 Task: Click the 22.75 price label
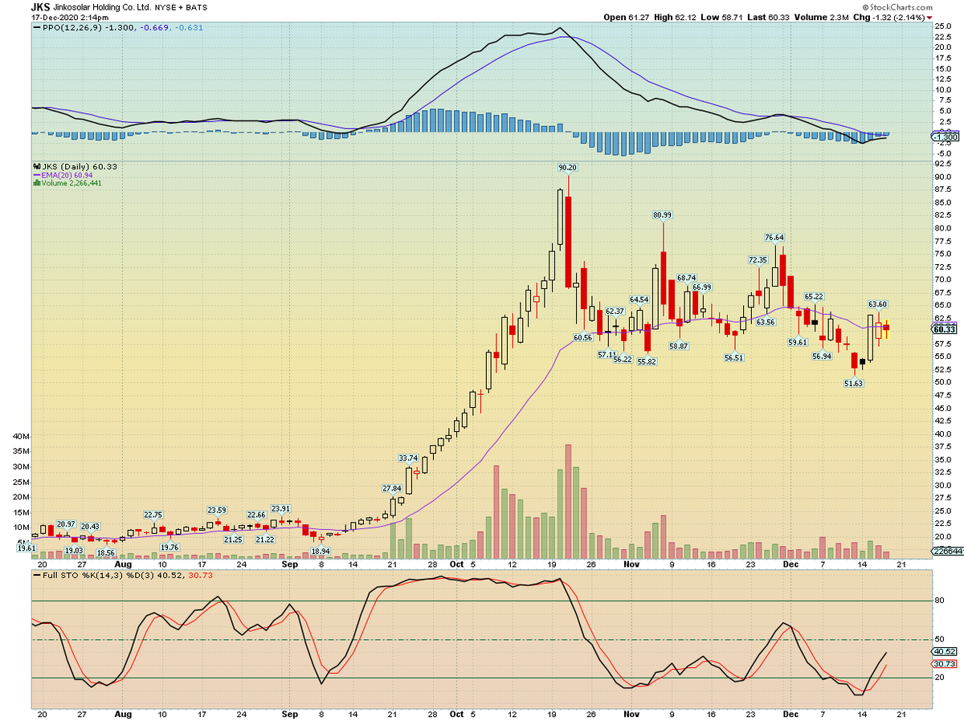153,515
